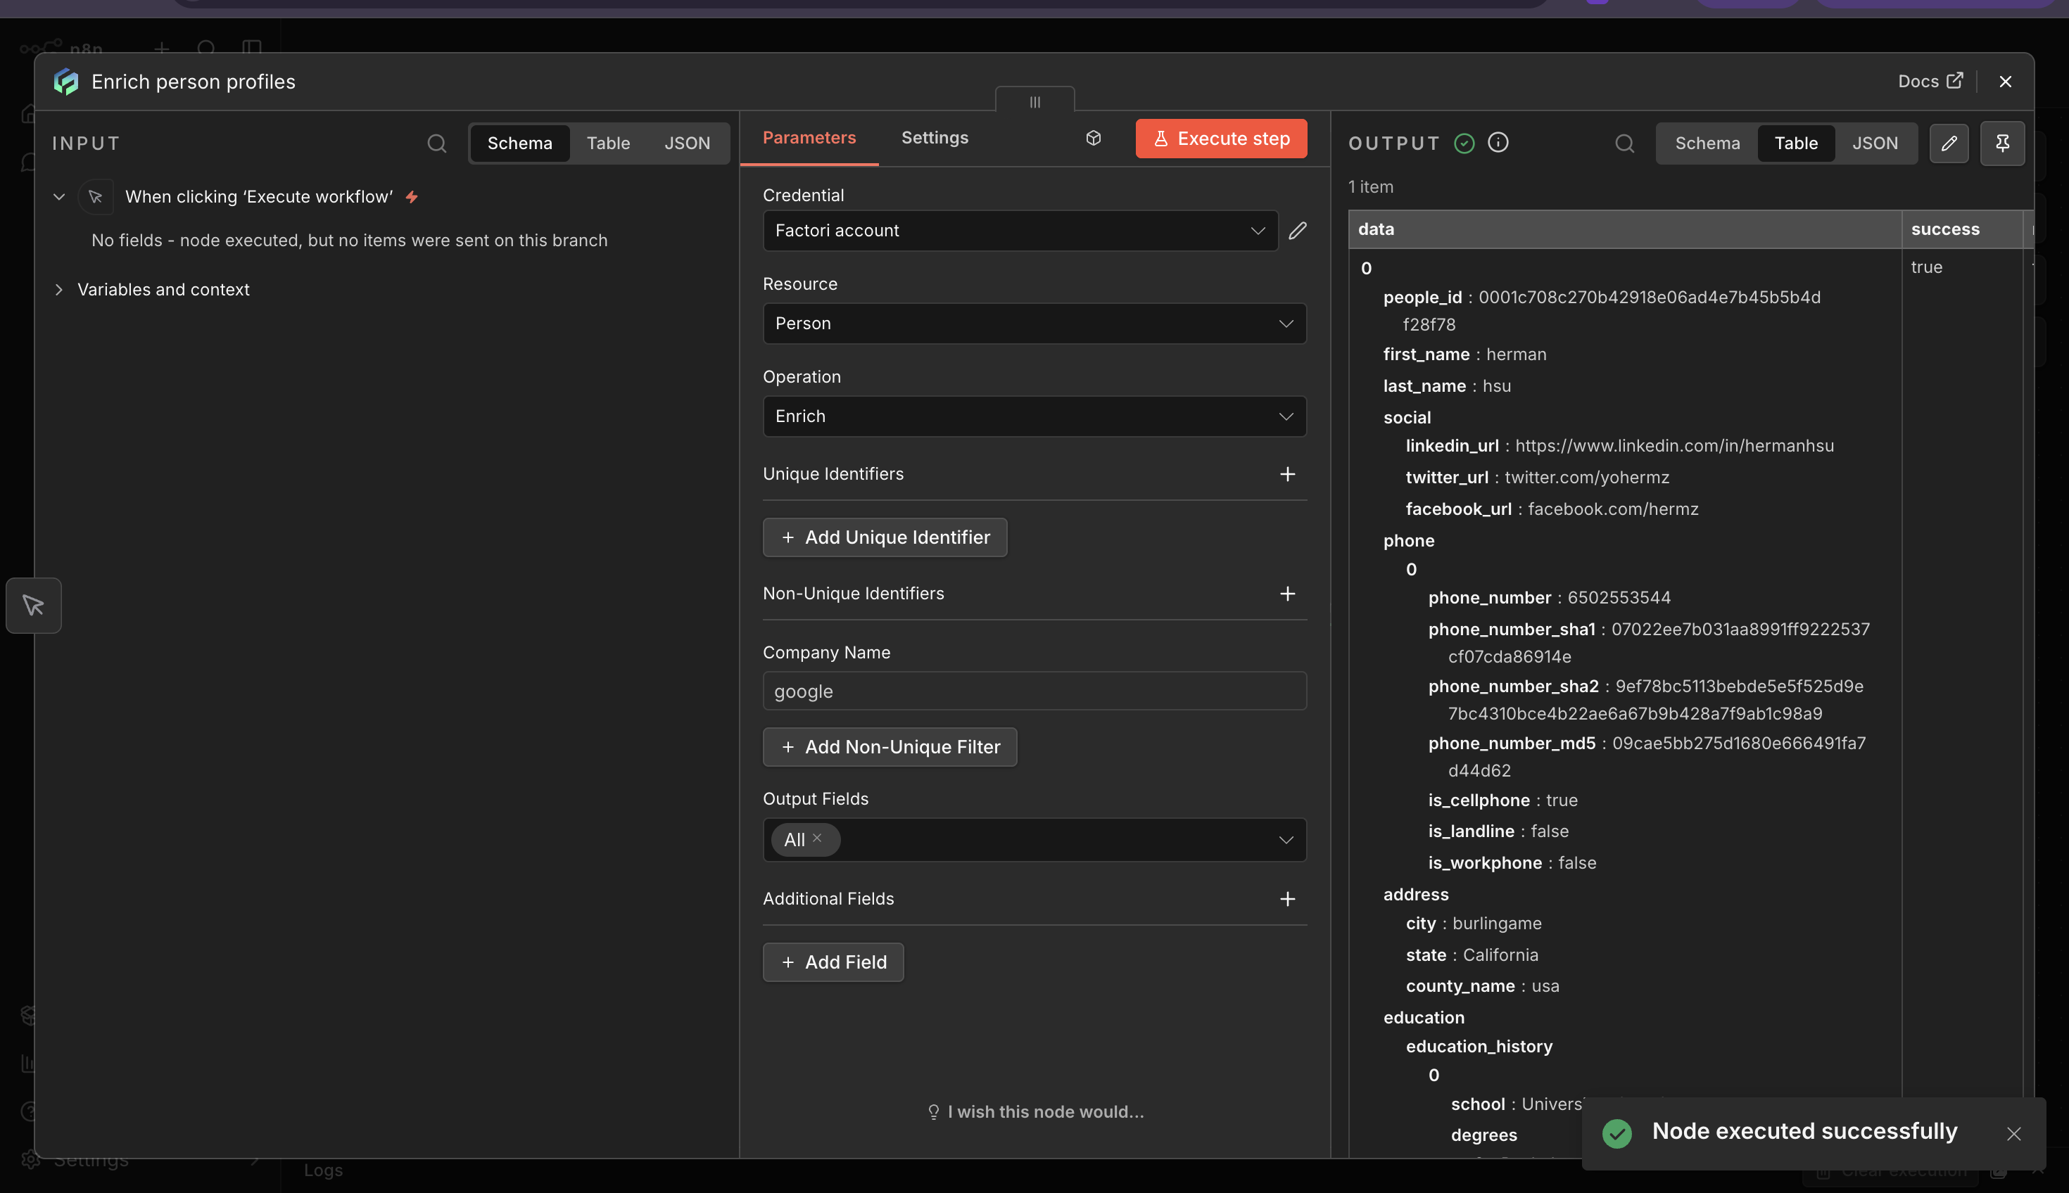The height and width of the screenshot is (1193, 2069).
Task: Click into the Company Name input field
Action: click(1034, 691)
